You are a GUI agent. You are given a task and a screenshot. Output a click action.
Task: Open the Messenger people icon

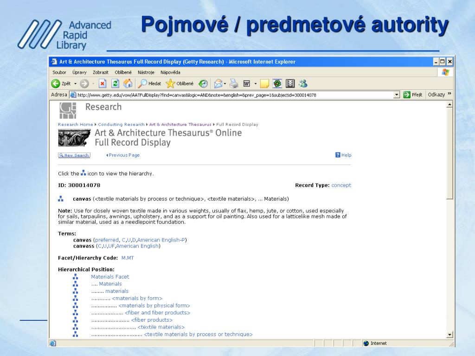coord(303,83)
